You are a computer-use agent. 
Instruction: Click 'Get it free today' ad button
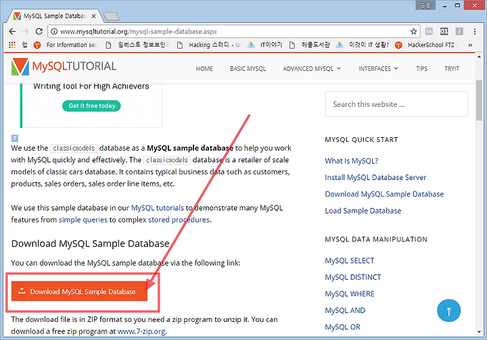coord(91,105)
